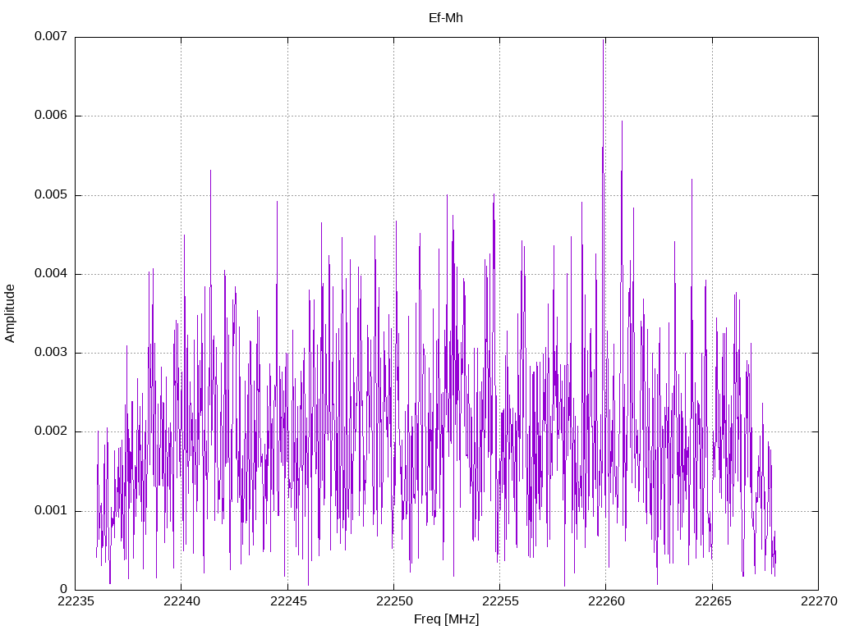Click the 0.005 y-axis tick label

pyautogui.click(x=50, y=195)
